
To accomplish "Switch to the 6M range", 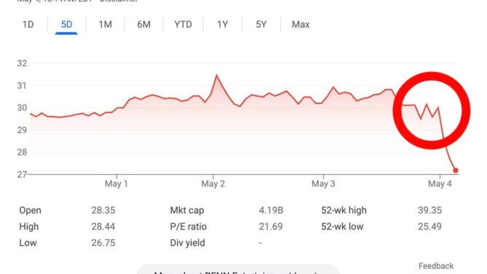I will (x=144, y=25).
